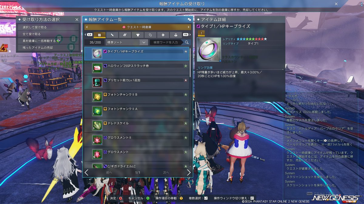Click the 検索ワードを入力 search field
The image size is (364, 204).
[167, 42]
